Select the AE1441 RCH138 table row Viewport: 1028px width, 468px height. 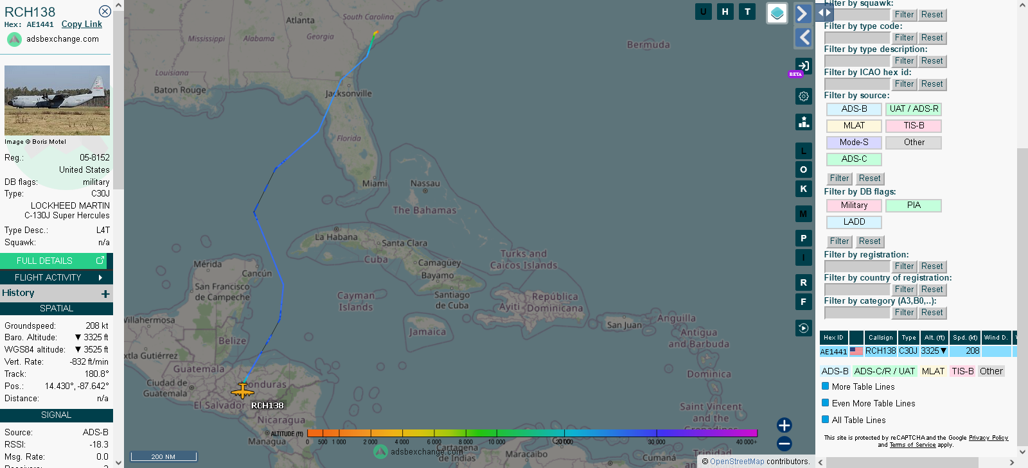click(917, 351)
